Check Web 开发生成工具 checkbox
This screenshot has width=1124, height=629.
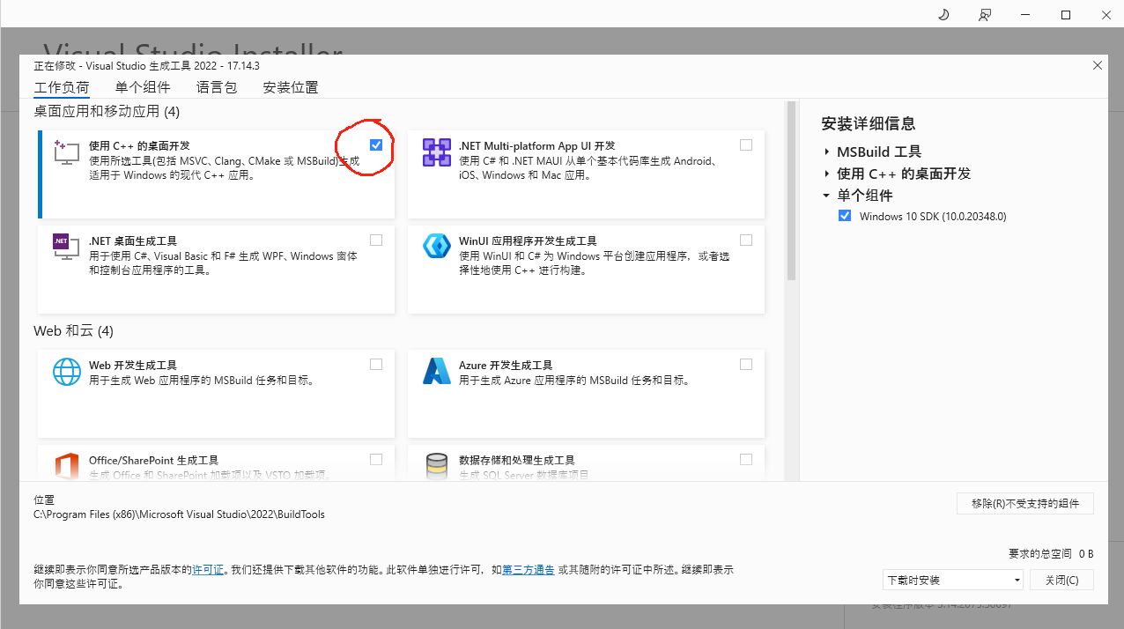[x=376, y=364]
